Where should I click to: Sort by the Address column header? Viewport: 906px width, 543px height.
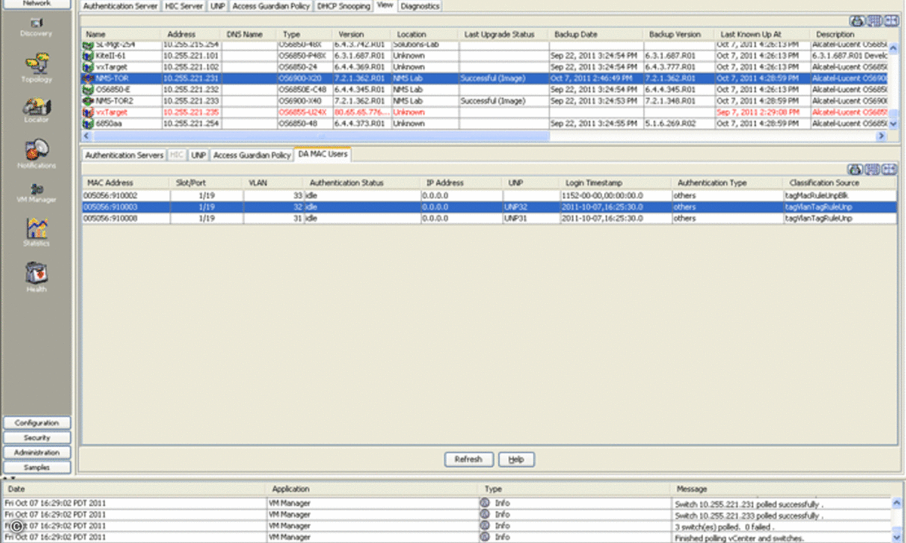point(191,34)
